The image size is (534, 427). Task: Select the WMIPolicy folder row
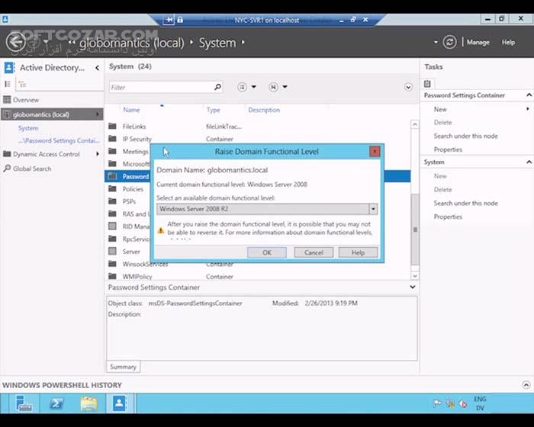pos(258,276)
